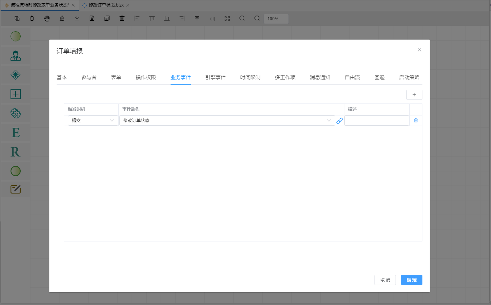Click the zoom out magnifier icon
Image resolution: width=491 pixels, height=305 pixels.
tap(257, 19)
